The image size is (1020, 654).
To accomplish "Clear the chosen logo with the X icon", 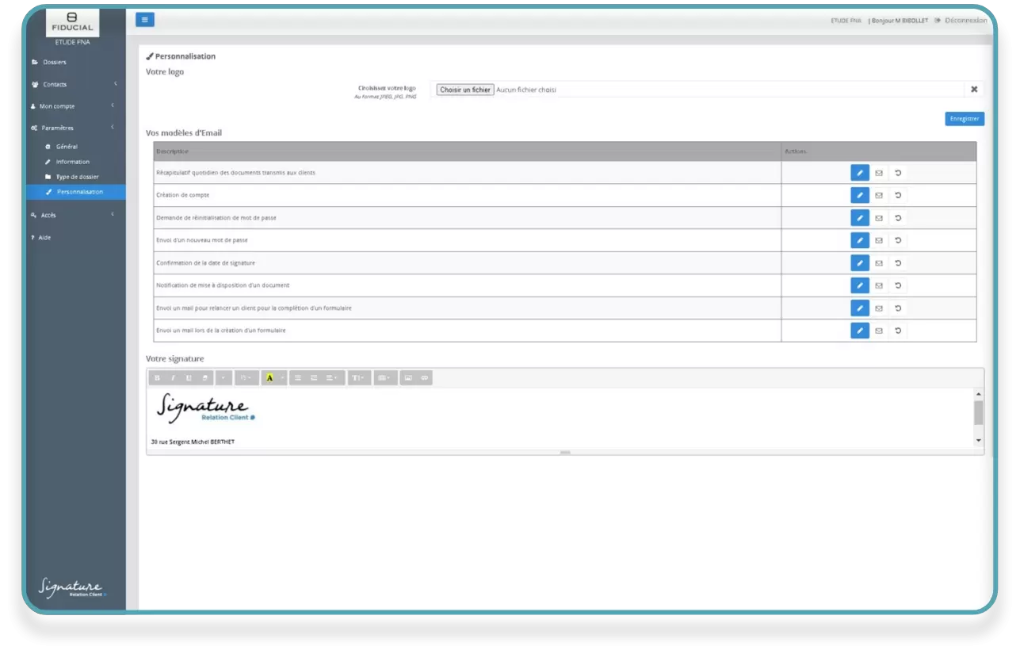I will [x=974, y=90].
